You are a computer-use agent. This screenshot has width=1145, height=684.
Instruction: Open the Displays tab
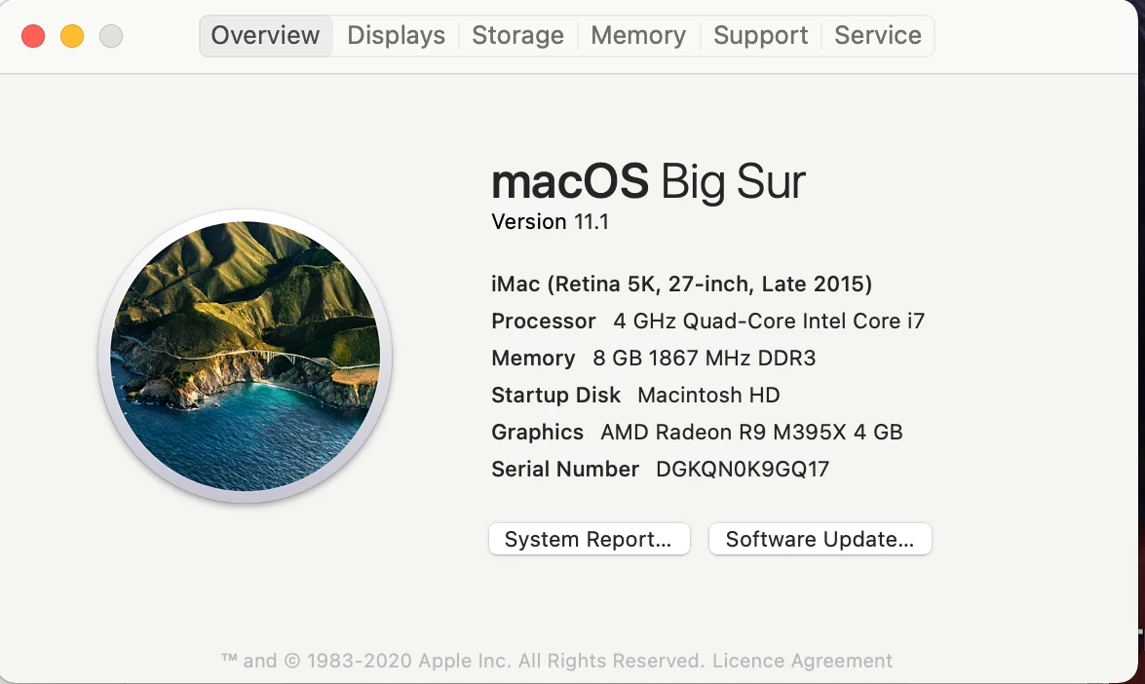(396, 35)
